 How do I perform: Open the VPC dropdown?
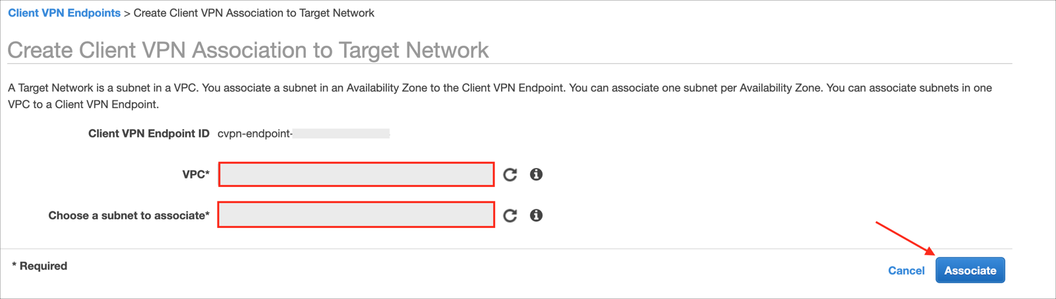[x=356, y=175]
